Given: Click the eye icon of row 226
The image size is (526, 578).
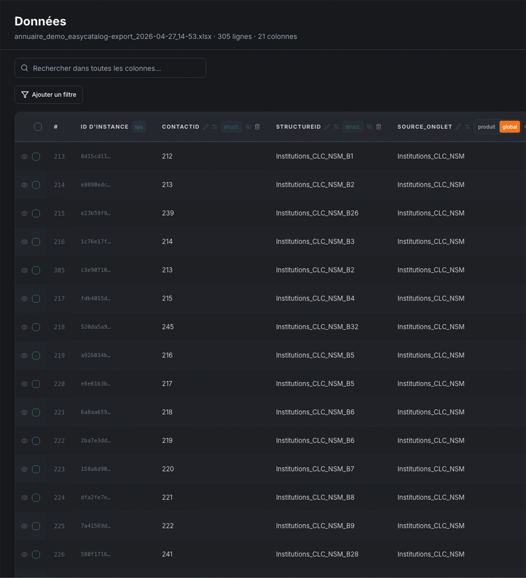Looking at the screenshot, I should point(24,554).
